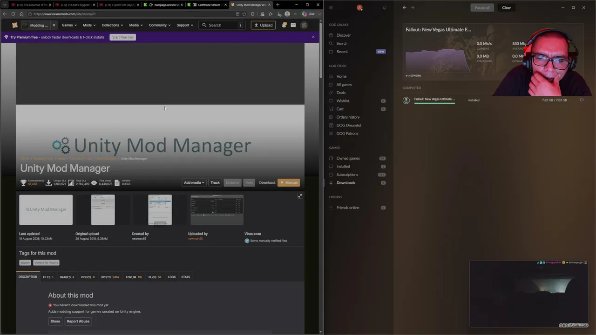Switch to the Files tab

tap(48, 277)
